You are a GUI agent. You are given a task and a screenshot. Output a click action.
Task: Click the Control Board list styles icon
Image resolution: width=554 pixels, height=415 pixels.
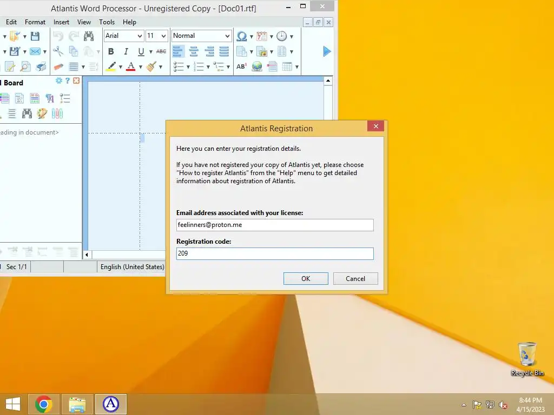point(65,98)
